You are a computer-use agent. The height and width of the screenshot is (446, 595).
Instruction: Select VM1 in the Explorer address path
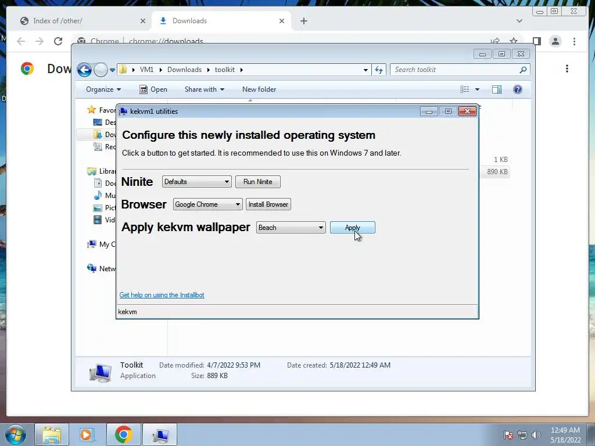pyautogui.click(x=146, y=70)
